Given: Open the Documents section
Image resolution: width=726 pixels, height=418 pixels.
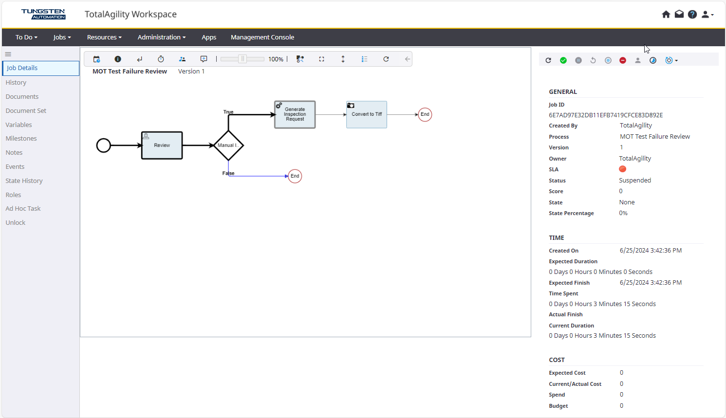Looking at the screenshot, I should (22, 97).
